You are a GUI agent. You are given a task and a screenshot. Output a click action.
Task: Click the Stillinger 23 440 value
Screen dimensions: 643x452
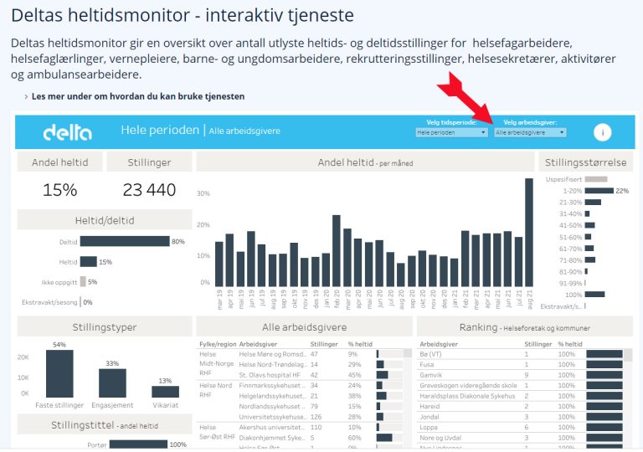click(149, 190)
